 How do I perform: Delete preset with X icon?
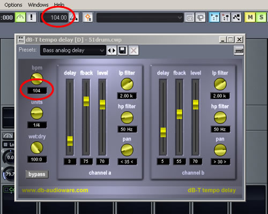[133, 50]
